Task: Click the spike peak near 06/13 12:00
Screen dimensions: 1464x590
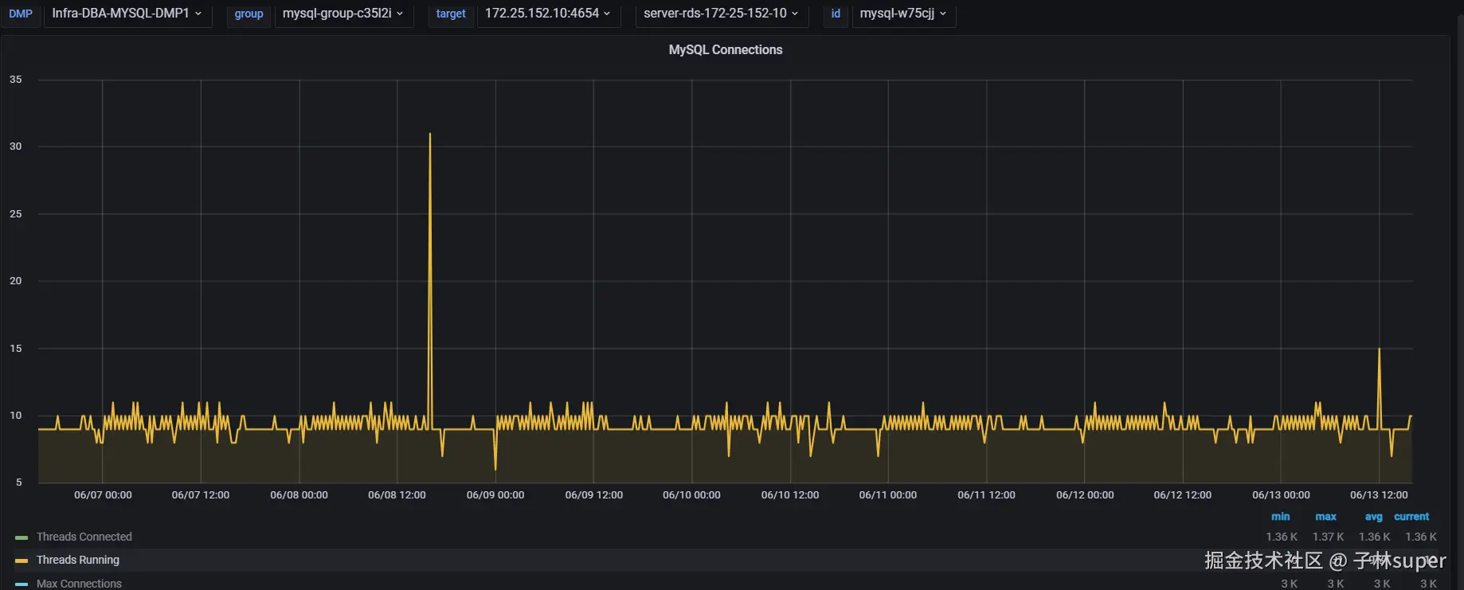Action: 1379,349
